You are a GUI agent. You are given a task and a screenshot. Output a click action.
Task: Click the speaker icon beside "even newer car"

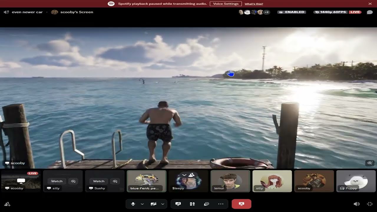click(x=6, y=12)
